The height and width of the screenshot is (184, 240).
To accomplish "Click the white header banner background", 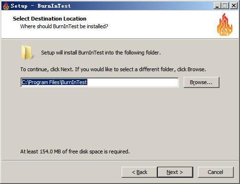I will coord(151,24).
